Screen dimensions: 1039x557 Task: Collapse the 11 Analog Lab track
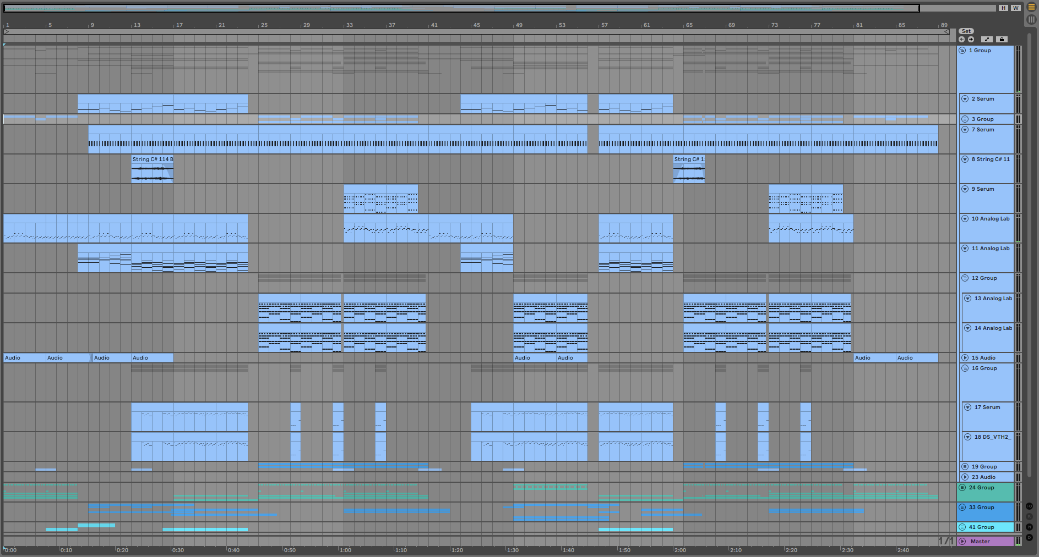965,249
